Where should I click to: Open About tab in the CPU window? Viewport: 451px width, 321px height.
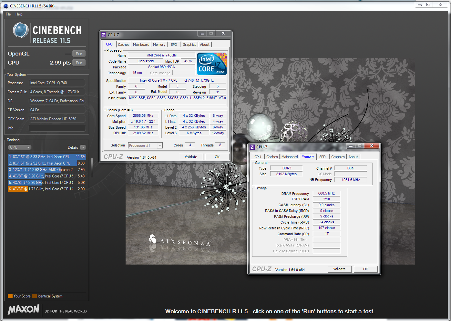(205, 45)
